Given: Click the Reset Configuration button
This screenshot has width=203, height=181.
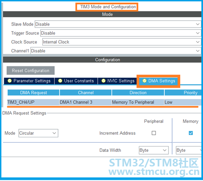Looking at the screenshot, I should tap(30, 70).
